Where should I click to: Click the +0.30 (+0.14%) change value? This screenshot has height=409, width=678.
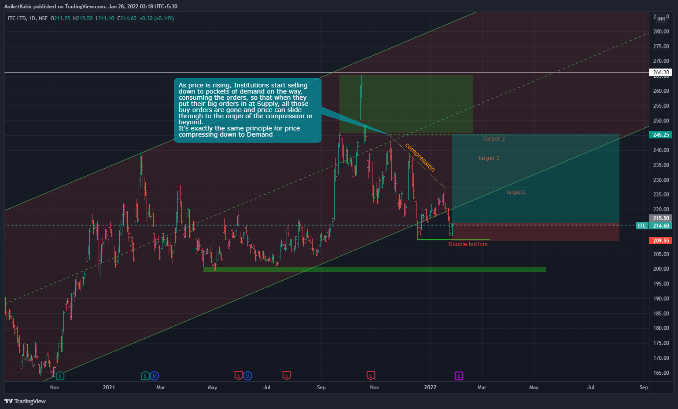[157, 18]
